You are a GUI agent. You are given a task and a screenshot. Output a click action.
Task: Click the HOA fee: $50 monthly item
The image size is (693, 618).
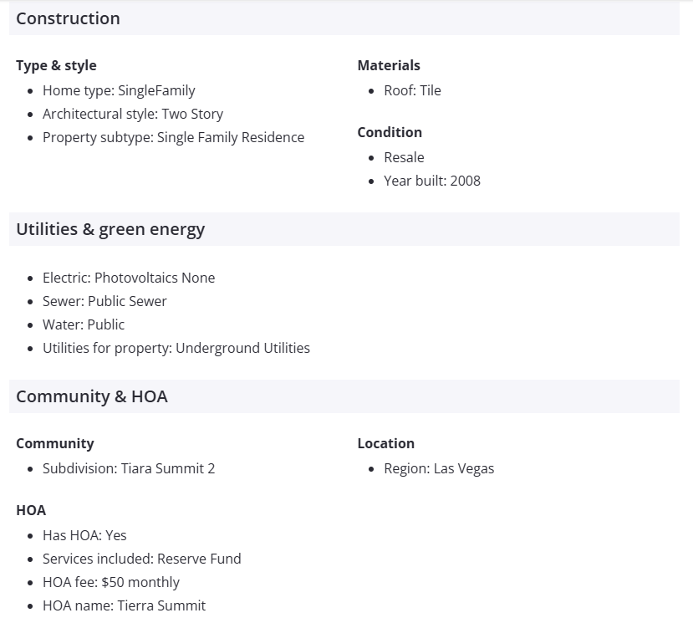(x=111, y=582)
